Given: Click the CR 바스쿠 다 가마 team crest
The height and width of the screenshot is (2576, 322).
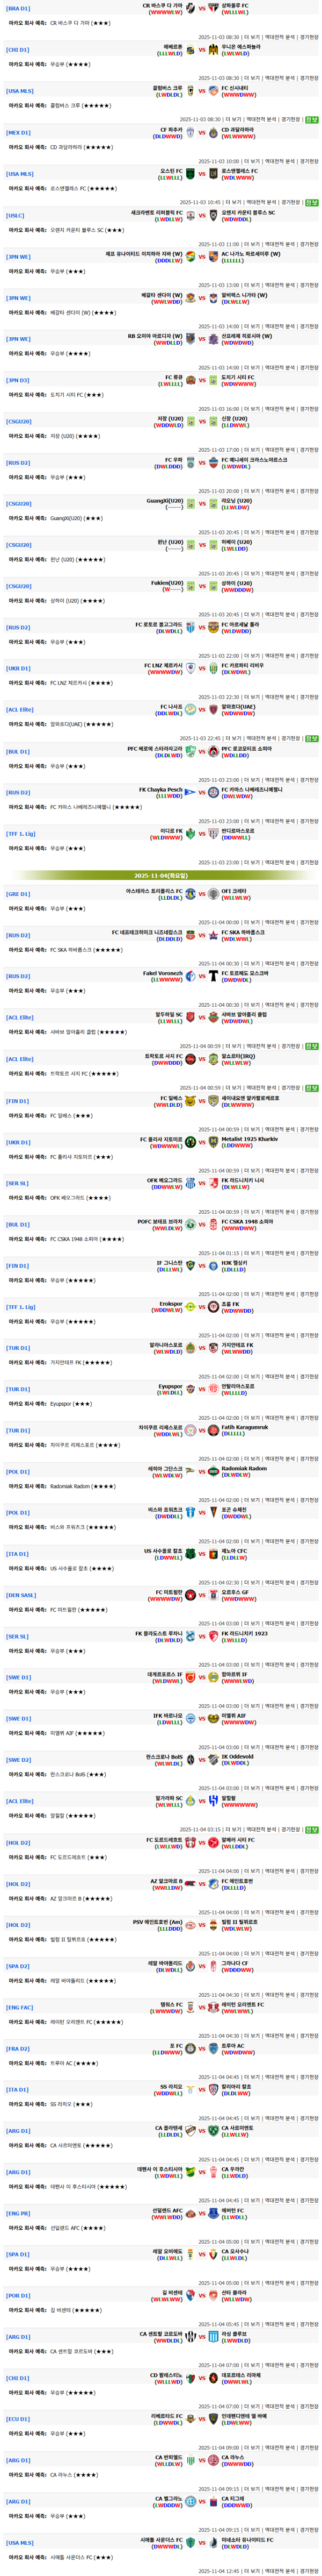Looking at the screenshot, I should tap(191, 9).
